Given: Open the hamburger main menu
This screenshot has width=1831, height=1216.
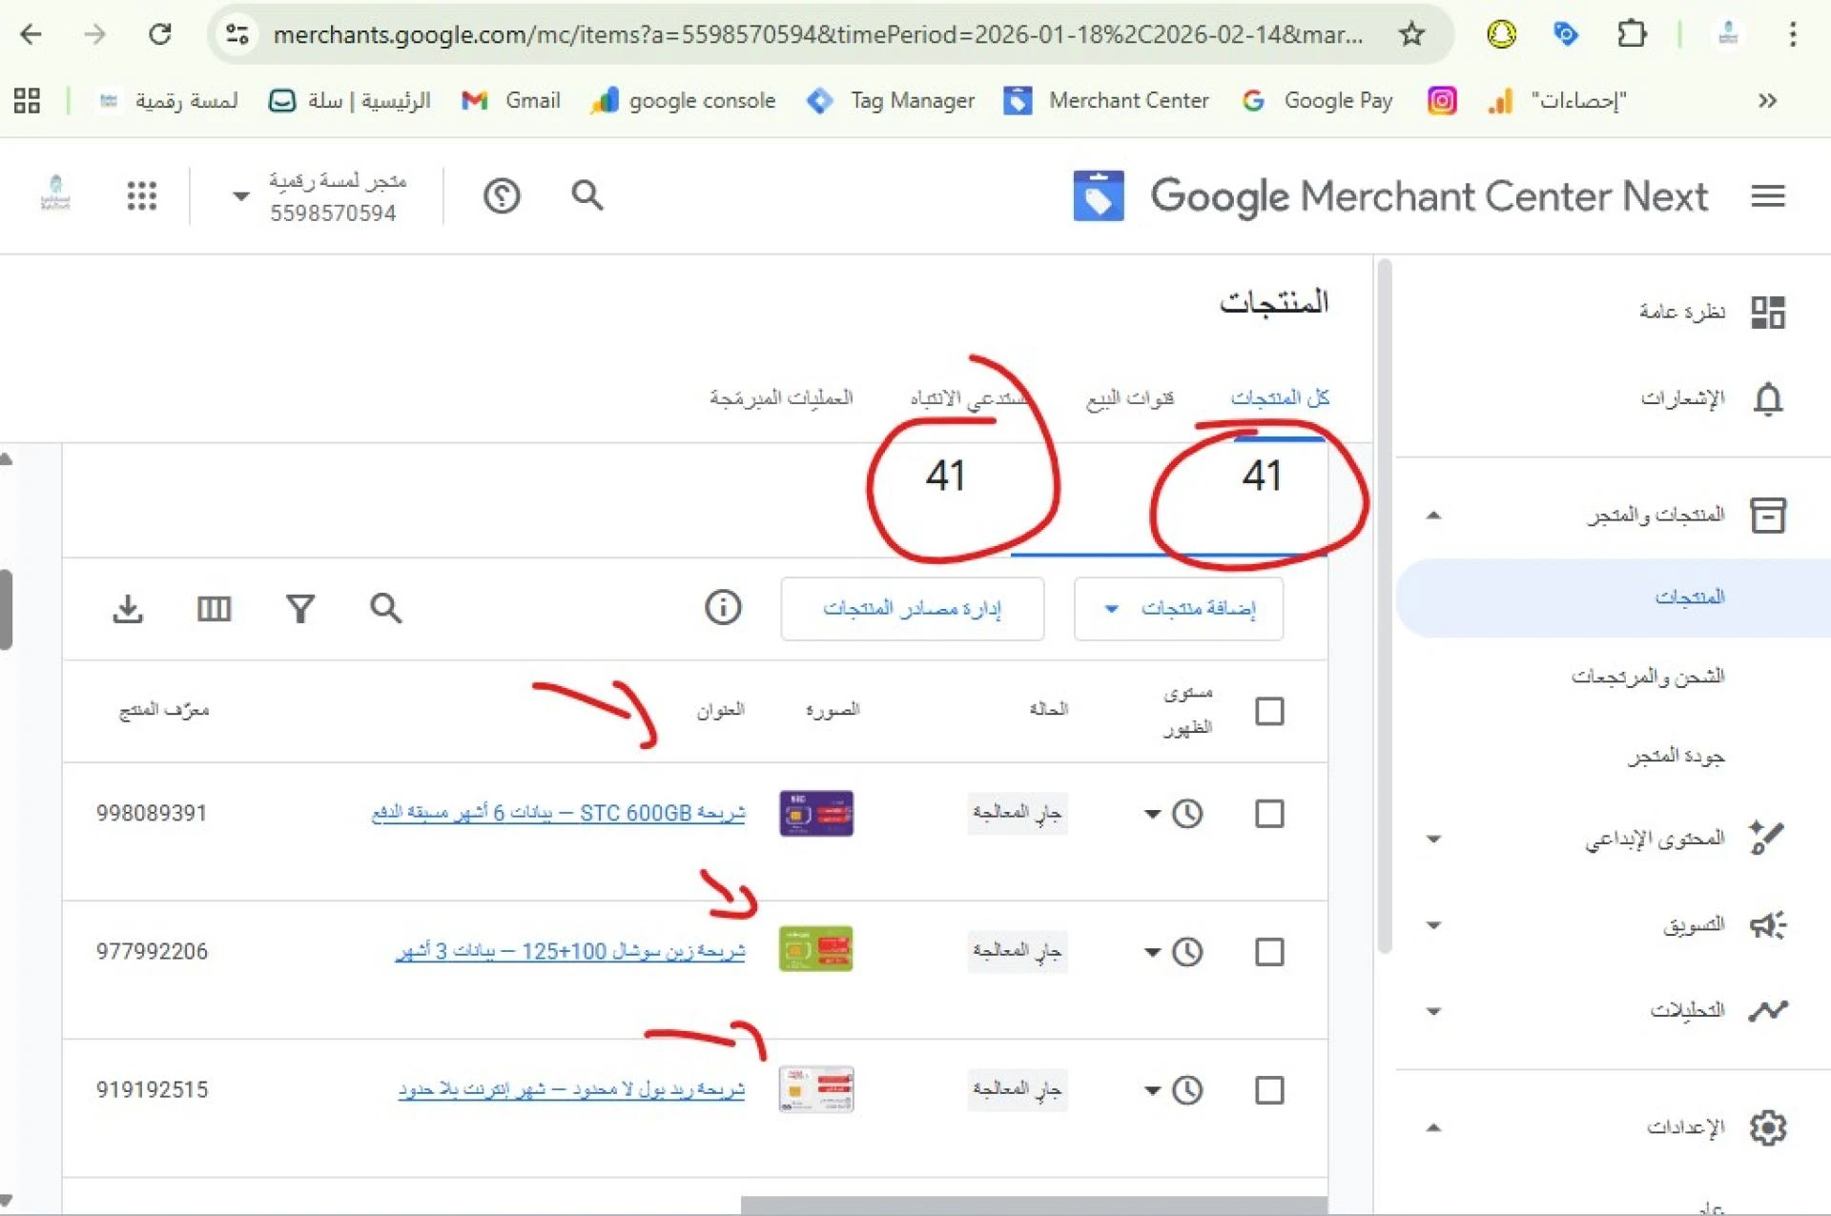Looking at the screenshot, I should point(1767,196).
